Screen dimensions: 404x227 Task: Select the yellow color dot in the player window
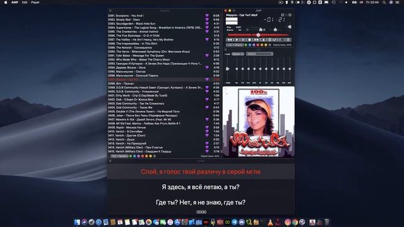266,45
